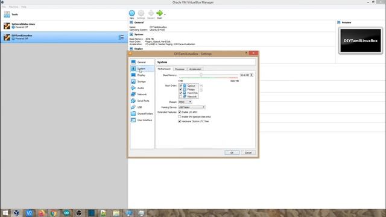Enable EFI (special OSes only) checkbox
This screenshot has width=386, height=217.
pyautogui.click(x=180, y=116)
